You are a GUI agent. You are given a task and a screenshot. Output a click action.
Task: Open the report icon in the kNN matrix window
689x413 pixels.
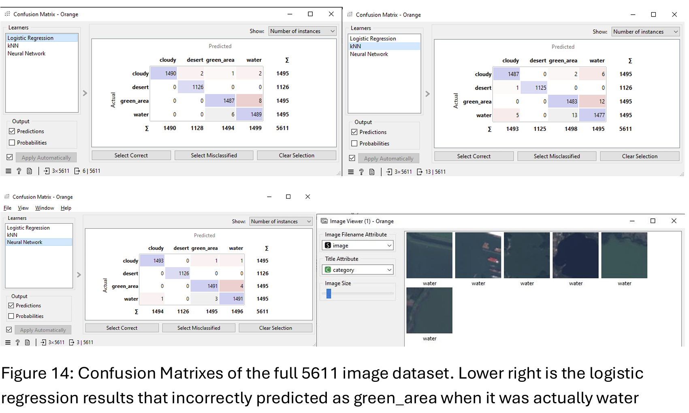point(372,172)
